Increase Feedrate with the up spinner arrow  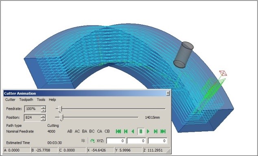43,107
